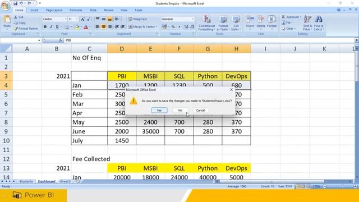Increase Decimal places
Screen dimensions: 359x202
point(186,27)
